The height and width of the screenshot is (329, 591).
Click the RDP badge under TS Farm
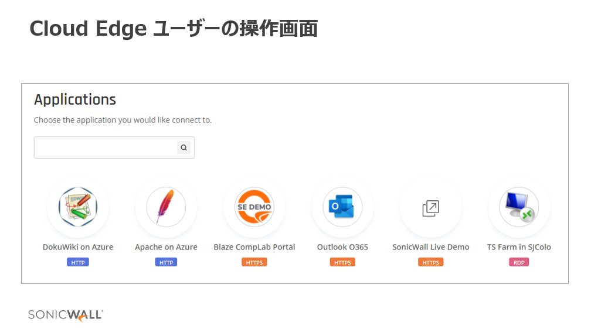519,262
